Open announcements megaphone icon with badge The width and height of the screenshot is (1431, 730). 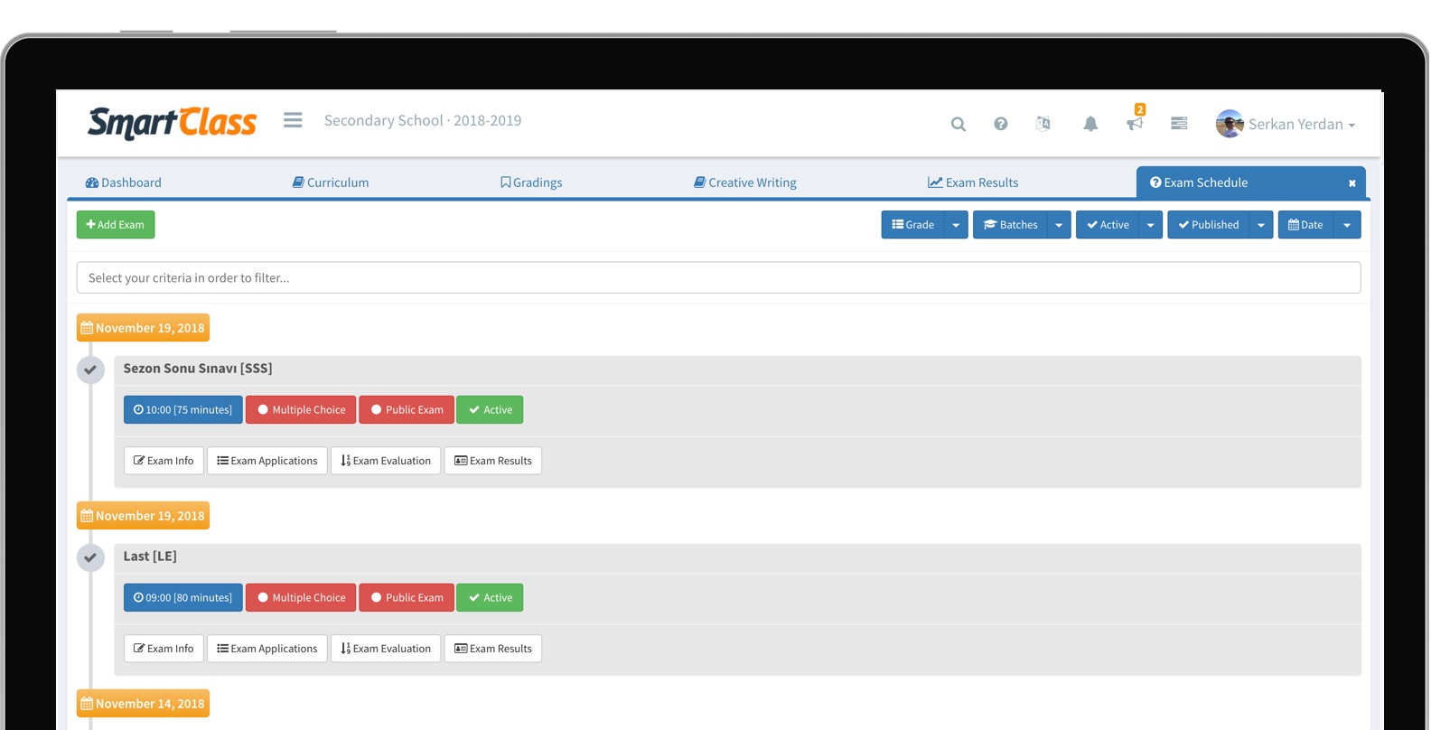(x=1135, y=123)
